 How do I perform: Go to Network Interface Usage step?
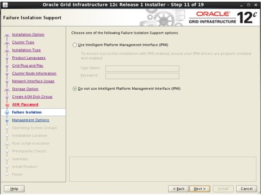[33, 81]
